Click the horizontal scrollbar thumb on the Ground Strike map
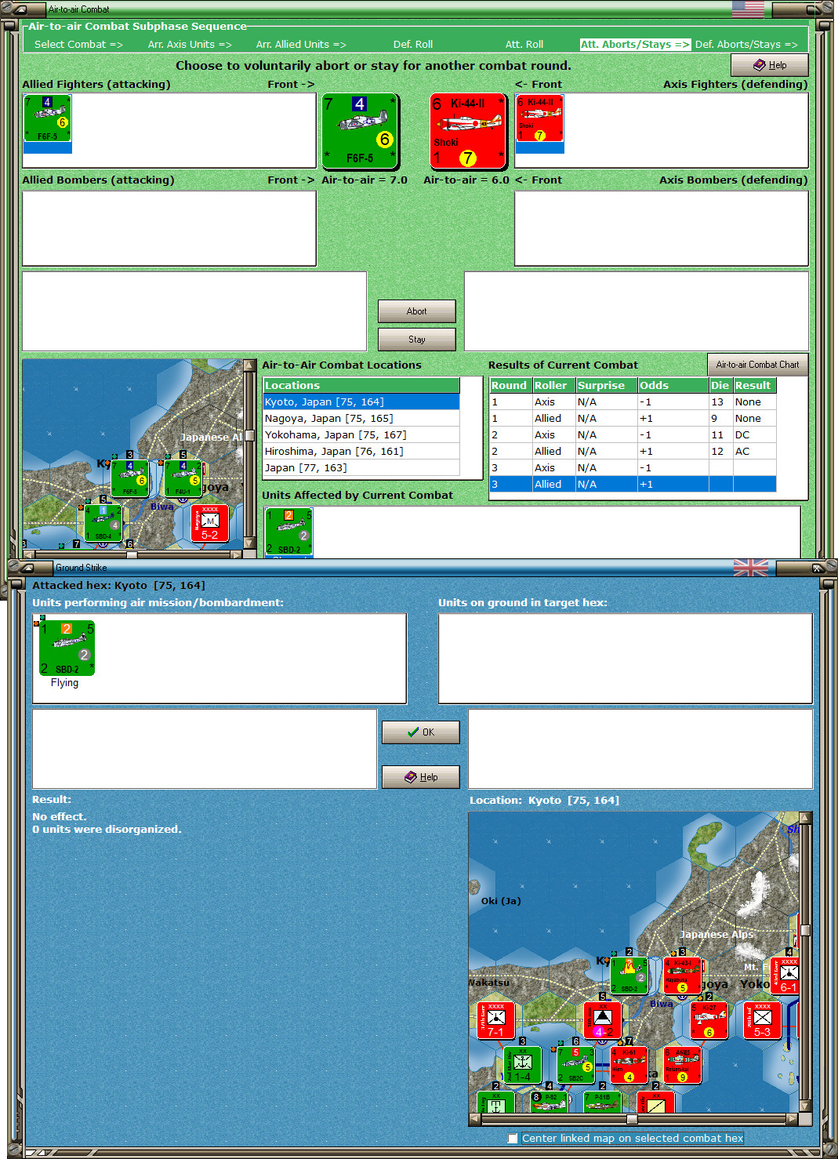Viewport: 838px width, 1159px height. point(632,1119)
